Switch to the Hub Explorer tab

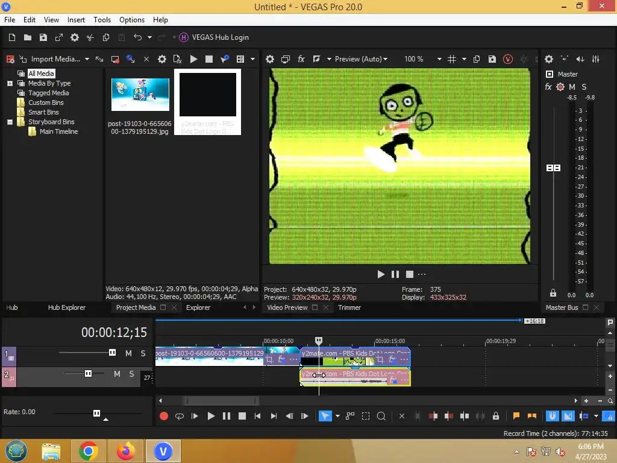[66, 307]
